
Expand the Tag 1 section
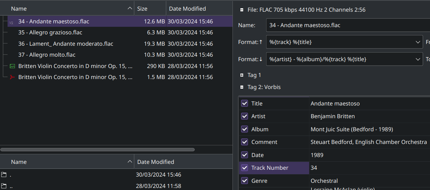[242, 75]
